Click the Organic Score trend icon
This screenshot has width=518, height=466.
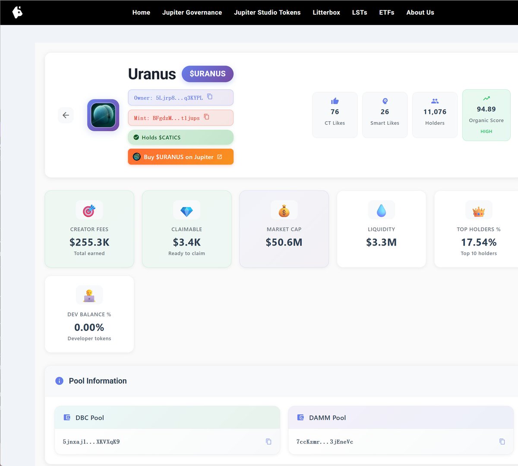coord(486,98)
